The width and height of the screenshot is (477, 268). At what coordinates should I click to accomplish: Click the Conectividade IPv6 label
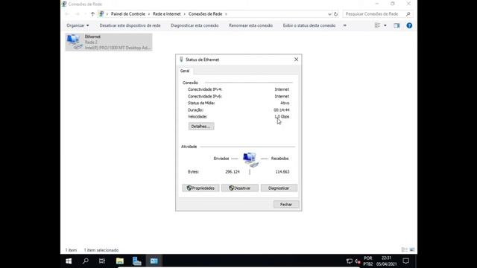205,96
